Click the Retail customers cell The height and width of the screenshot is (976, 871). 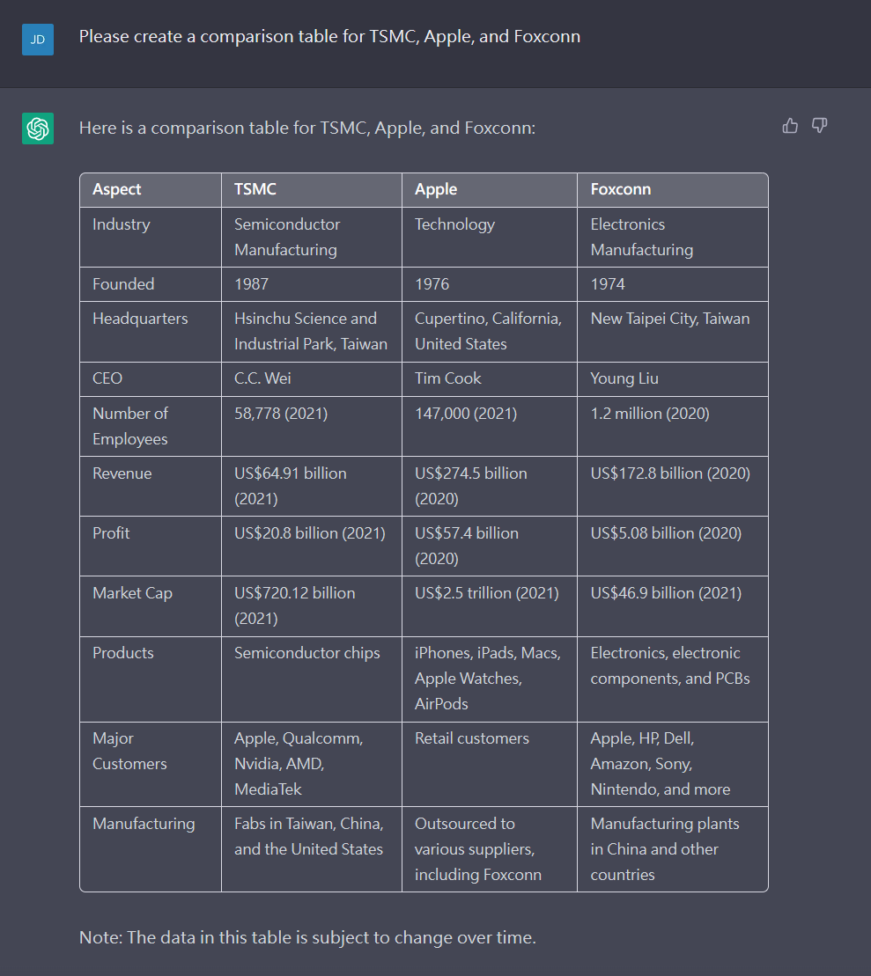point(490,765)
